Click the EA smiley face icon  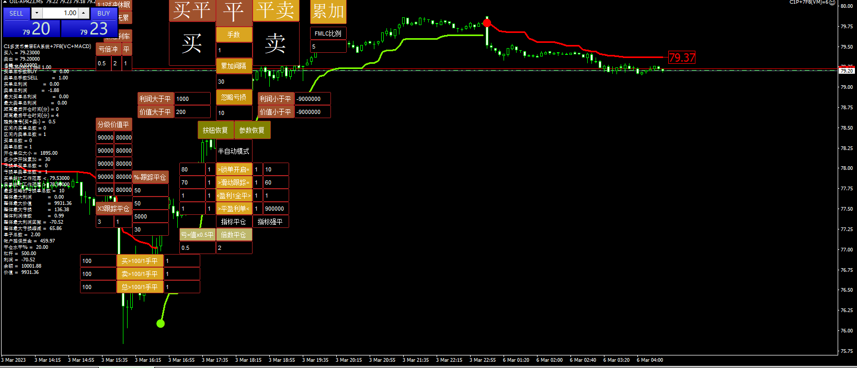pos(832,3)
